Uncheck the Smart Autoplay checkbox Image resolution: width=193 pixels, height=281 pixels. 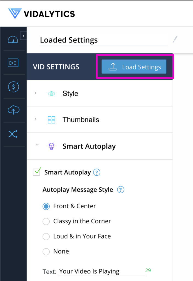(x=36, y=172)
